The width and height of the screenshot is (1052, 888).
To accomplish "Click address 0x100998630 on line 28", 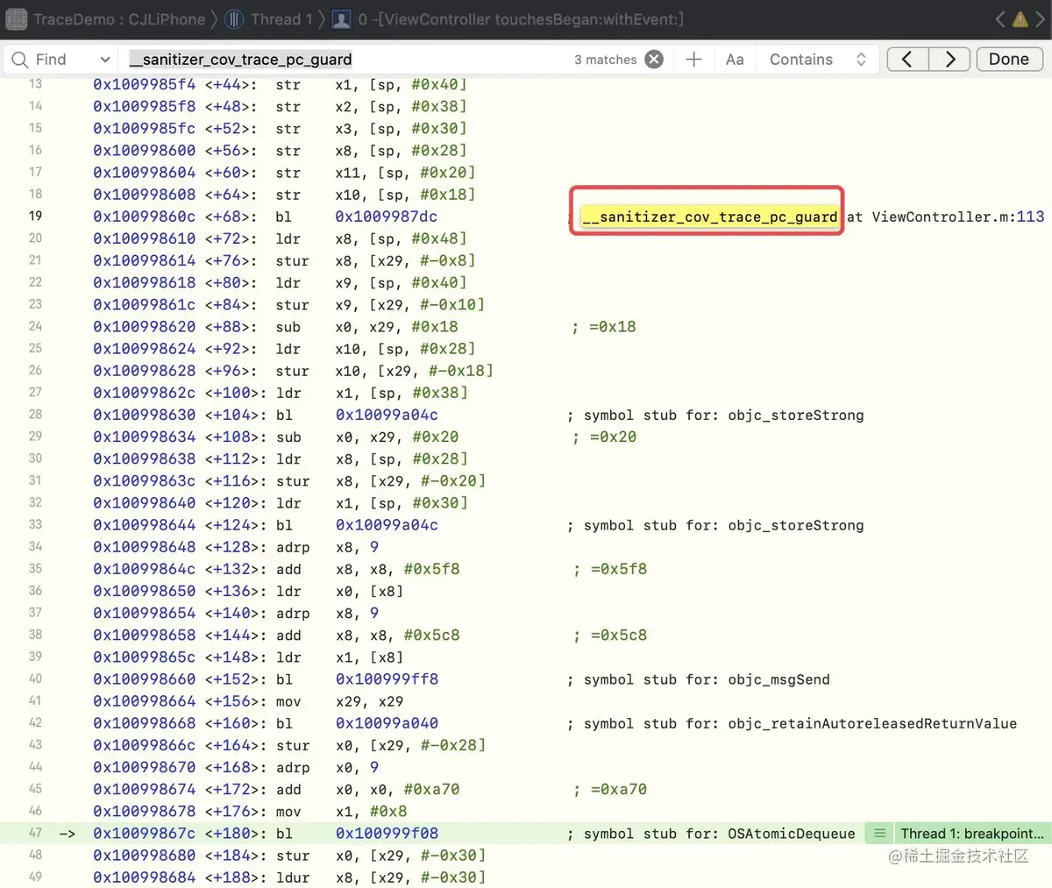I will coord(145,415).
